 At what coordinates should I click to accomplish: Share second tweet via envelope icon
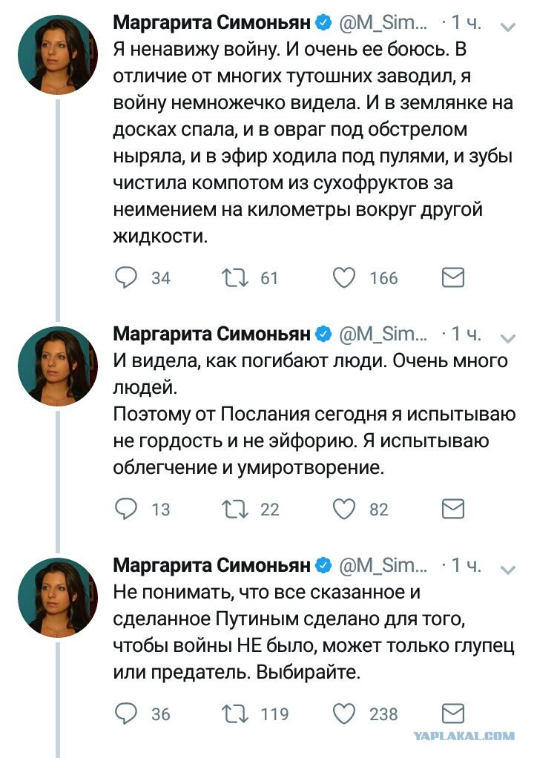pos(453,509)
